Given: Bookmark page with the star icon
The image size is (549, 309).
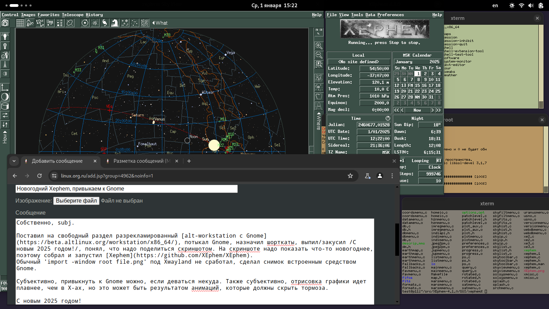Looking at the screenshot, I should pyautogui.click(x=350, y=176).
